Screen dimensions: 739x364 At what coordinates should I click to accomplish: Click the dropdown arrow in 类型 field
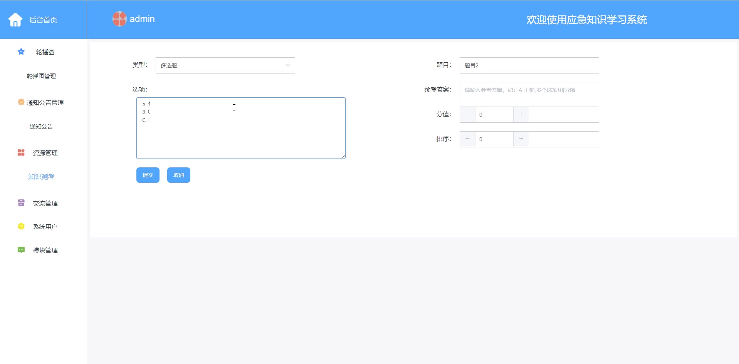click(288, 65)
